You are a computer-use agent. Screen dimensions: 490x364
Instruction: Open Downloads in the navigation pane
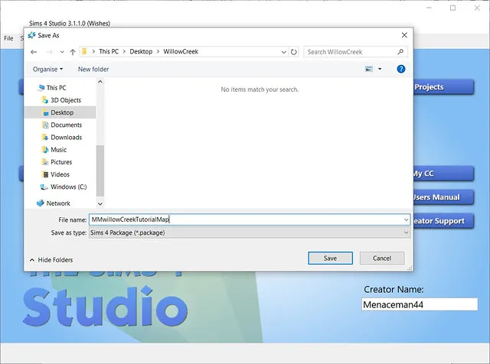coord(67,138)
